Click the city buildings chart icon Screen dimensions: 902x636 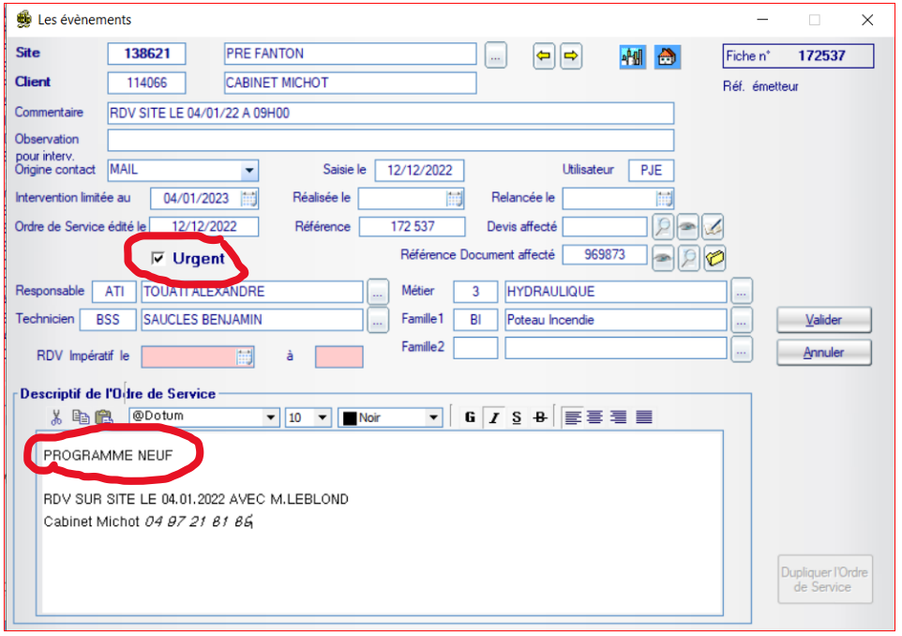(632, 56)
